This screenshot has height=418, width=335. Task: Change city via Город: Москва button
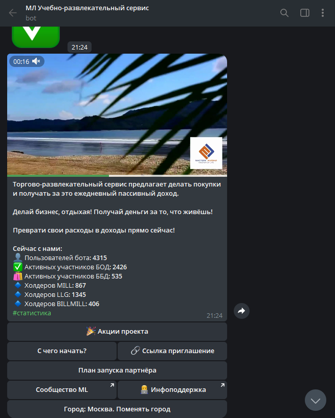(117, 409)
